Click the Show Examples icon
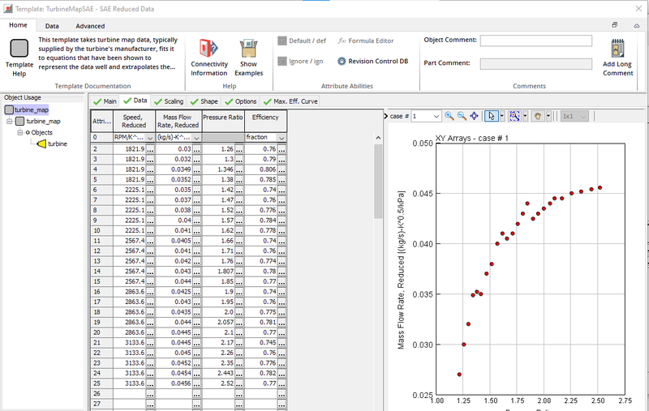The image size is (649, 411). [248, 49]
